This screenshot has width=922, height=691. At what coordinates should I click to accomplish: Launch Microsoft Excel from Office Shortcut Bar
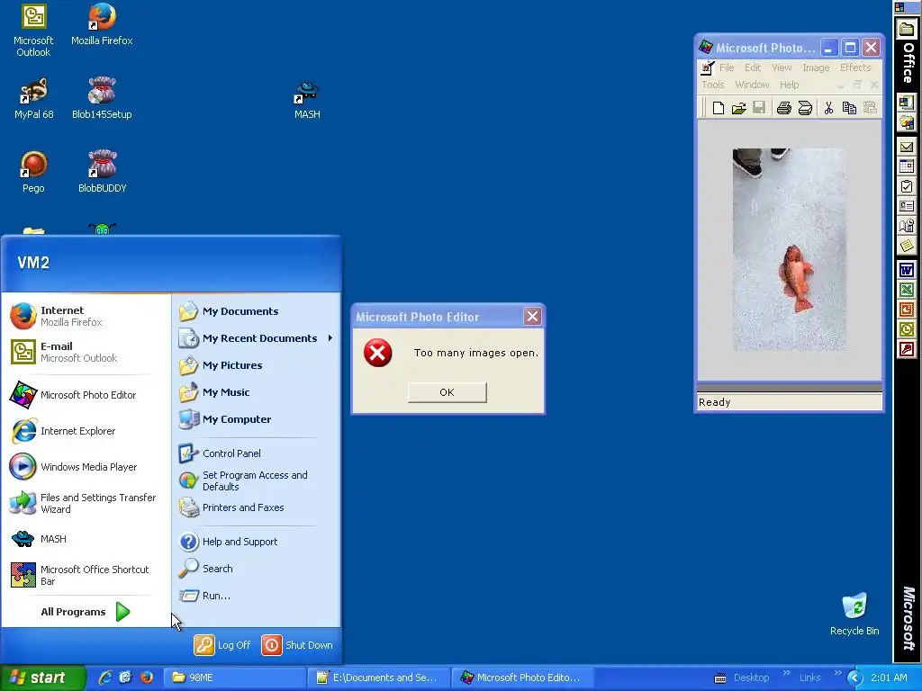click(x=906, y=291)
